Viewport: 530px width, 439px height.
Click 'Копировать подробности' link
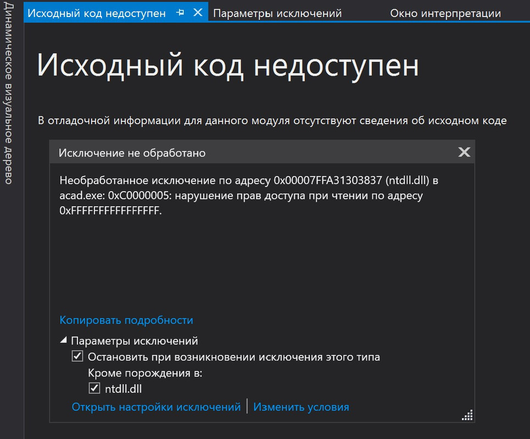[x=126, y=320]
